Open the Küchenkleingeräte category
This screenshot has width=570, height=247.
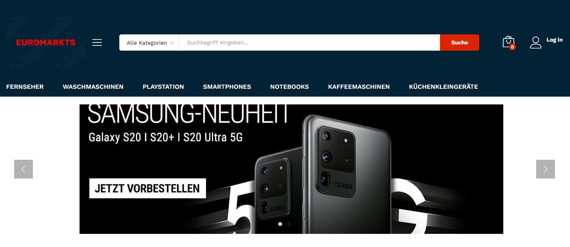coord(443,87)
